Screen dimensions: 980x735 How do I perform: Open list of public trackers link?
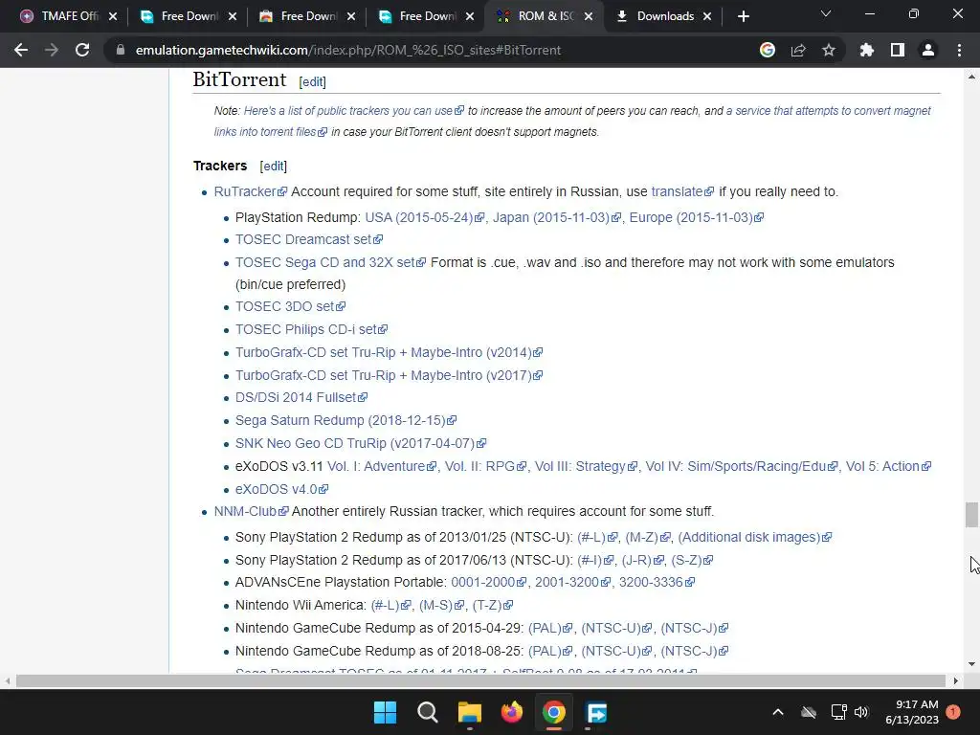coord(354,111)
